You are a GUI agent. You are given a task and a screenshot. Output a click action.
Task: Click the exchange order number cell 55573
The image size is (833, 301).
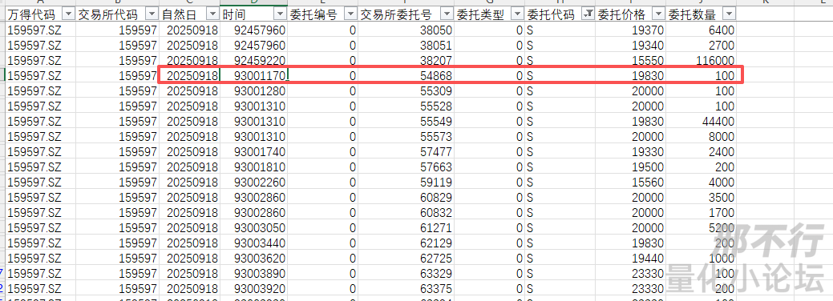point(406,136)
